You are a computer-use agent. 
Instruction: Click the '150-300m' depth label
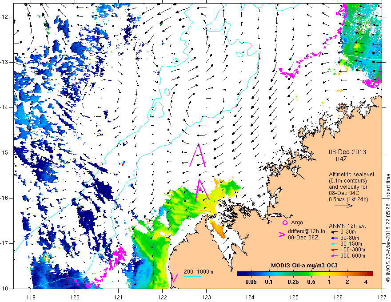(353, 250)
